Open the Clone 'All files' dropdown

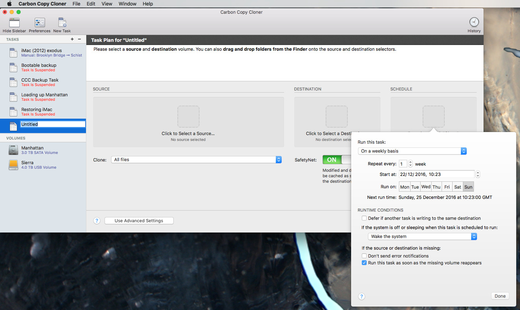196,160
